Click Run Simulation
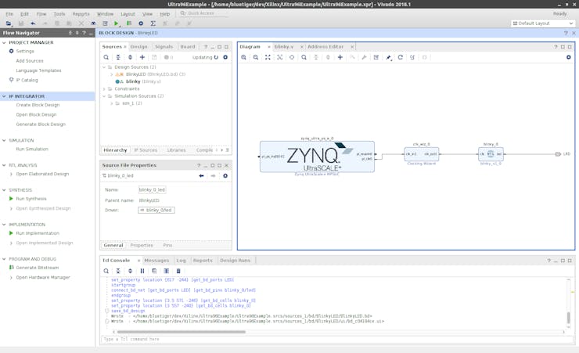Image resolution: width=579 pixels, height=353 pixels. (x=32, y=149)
